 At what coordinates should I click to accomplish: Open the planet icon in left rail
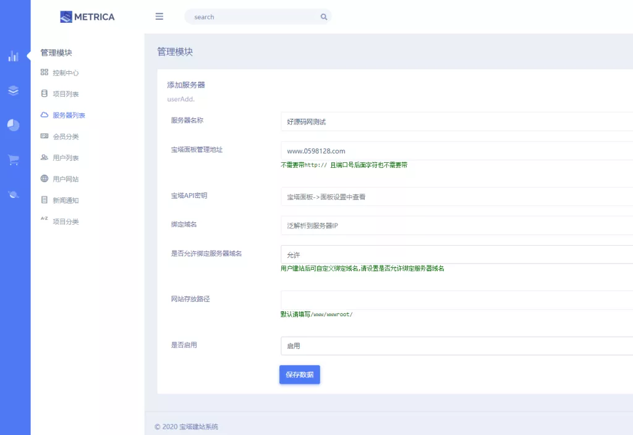pyautogui.click(x=13, y=194)
